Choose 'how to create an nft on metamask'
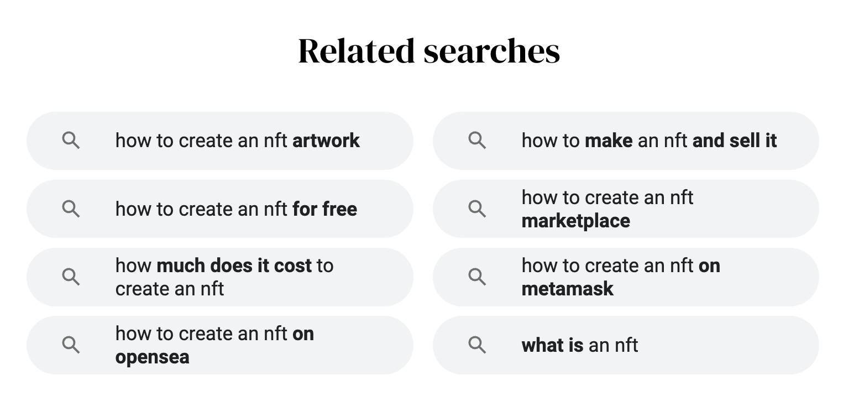859x406 pixels. pos(620,277)
